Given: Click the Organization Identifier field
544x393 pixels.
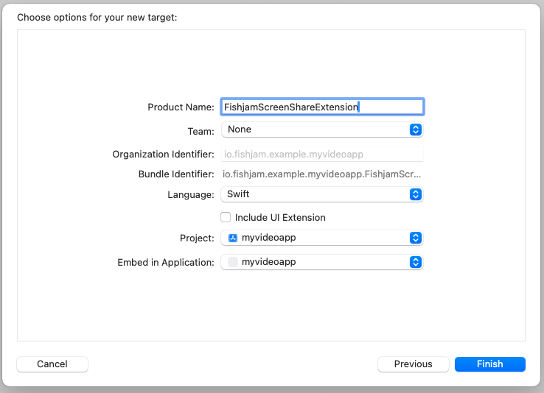Looking at the screenshot, I should [x=321, y=154].
